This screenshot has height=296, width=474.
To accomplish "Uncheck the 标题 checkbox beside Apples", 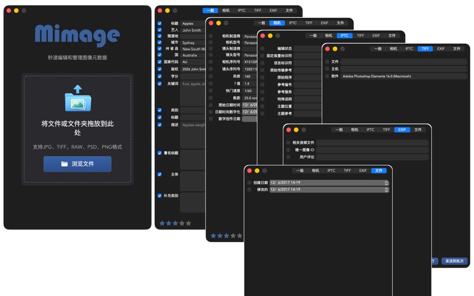I will [159, 23].
